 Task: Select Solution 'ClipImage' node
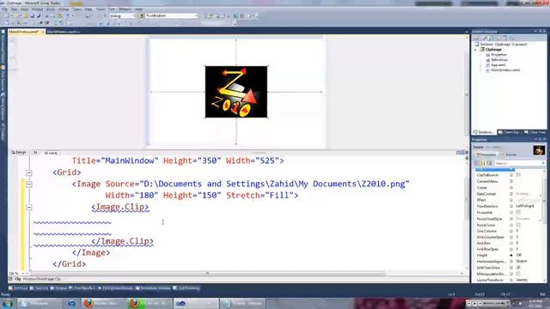(x=501, y=45)
